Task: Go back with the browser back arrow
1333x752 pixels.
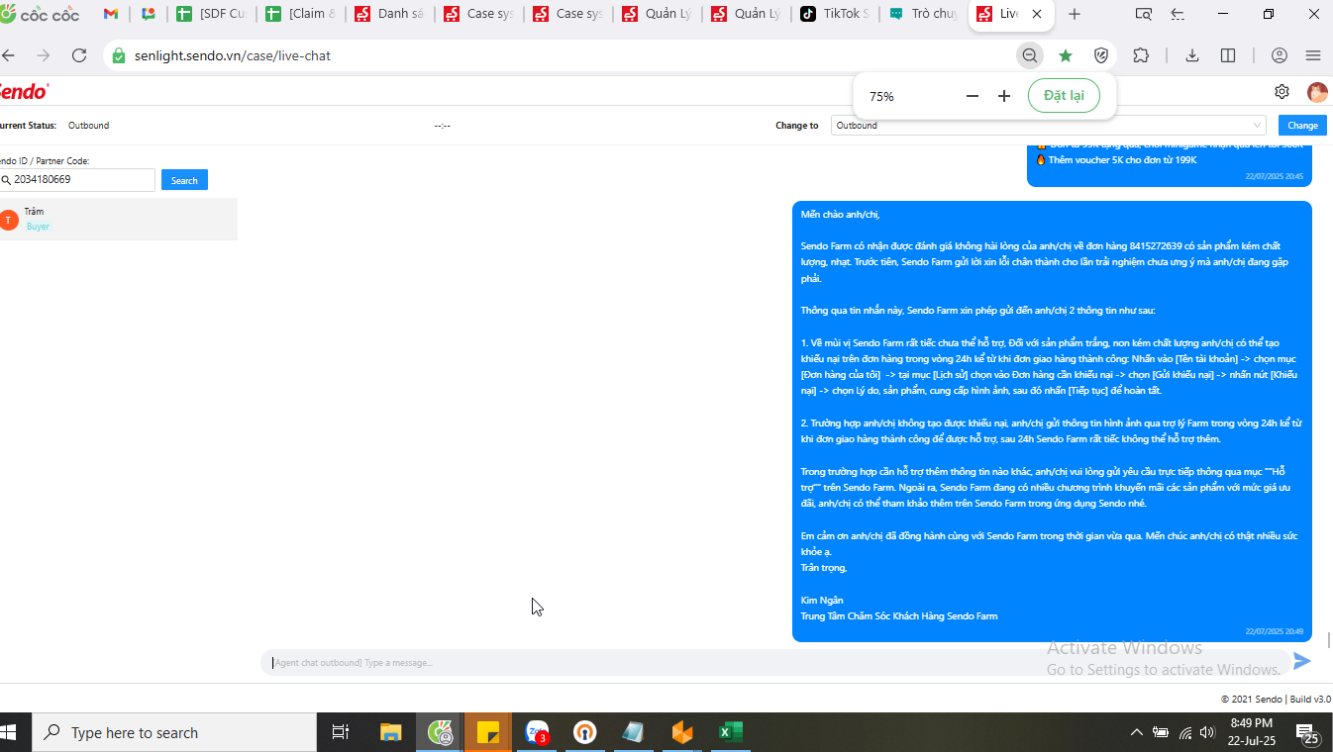Action: (x=8, y=55)
